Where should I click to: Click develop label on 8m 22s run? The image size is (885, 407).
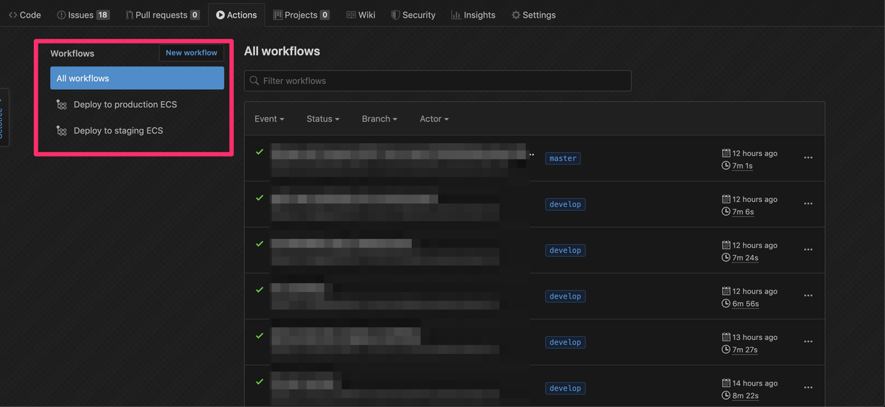click(566, 388)
